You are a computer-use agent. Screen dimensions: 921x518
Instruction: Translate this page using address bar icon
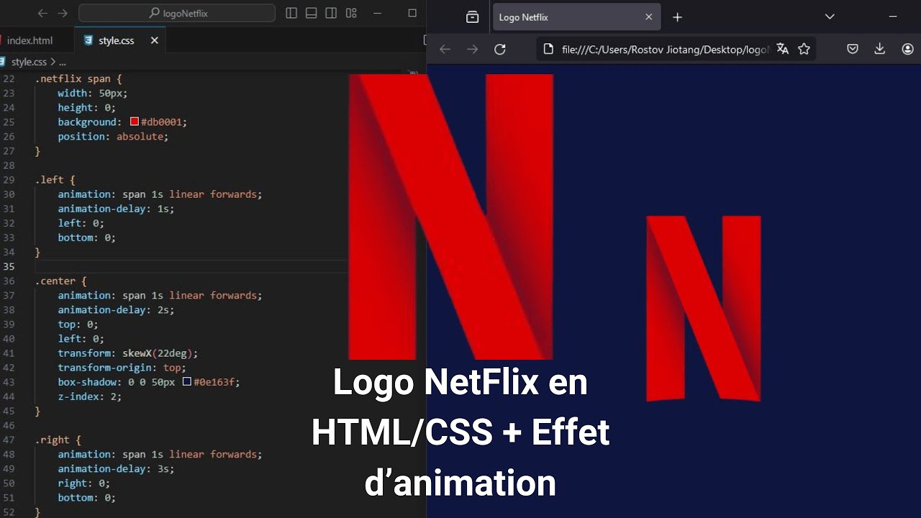[x=782, y=49]
